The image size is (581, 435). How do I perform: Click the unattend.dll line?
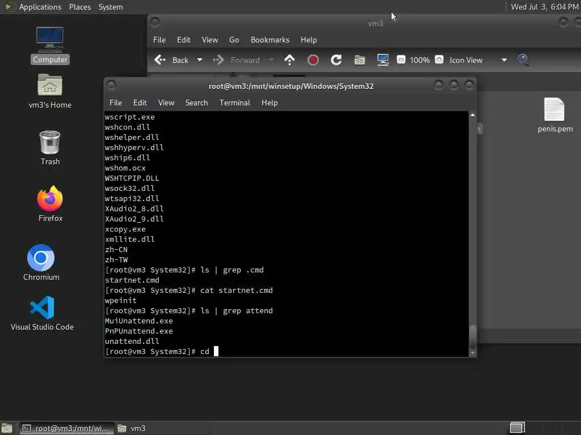[132, 341]
